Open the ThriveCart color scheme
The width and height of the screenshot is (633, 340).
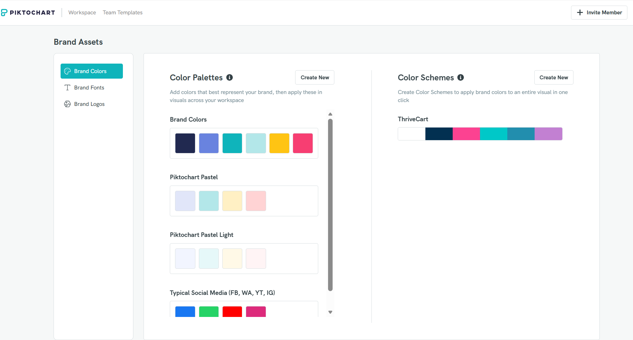[x=480, y=133]
